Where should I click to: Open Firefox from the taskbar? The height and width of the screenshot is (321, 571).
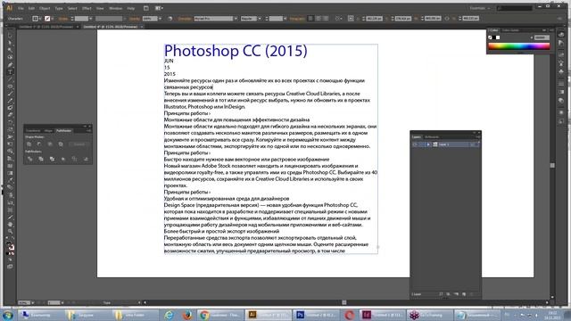(x=187, y=315)
